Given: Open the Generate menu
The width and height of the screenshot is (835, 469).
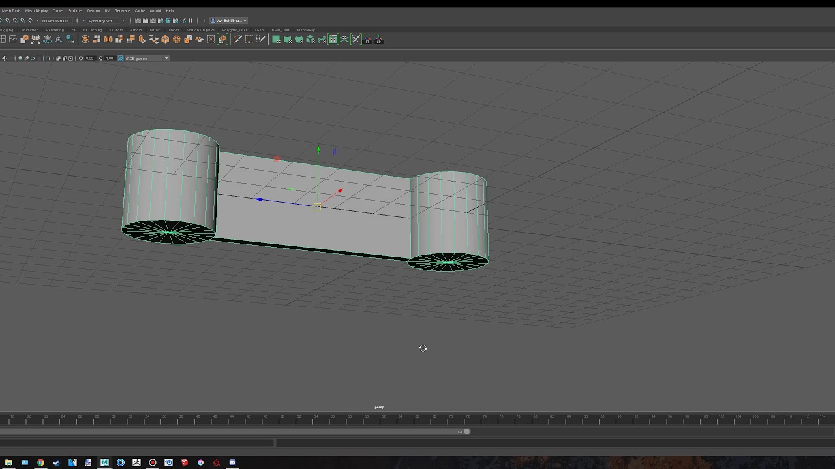Looking at the screenshot, I should (122, 10).
